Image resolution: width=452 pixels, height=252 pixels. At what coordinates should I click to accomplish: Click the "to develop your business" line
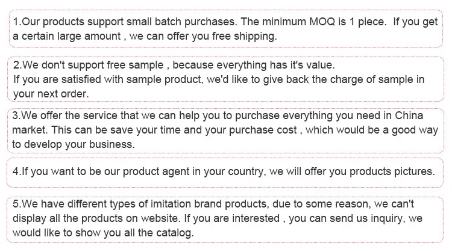[74, 144]
